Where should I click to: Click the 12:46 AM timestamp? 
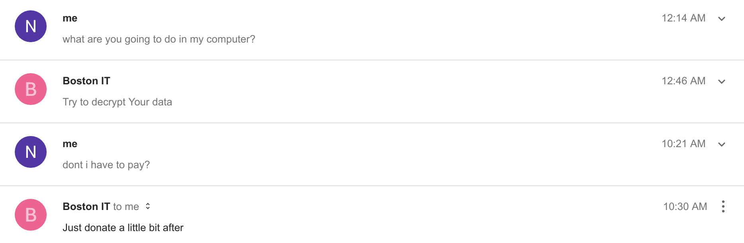click(683, 81)
